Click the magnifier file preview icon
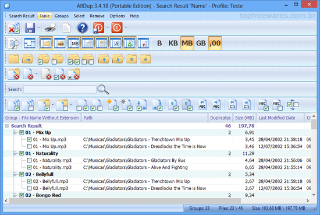320x215 pixels. pyautogui.click(x=14, y=43)
